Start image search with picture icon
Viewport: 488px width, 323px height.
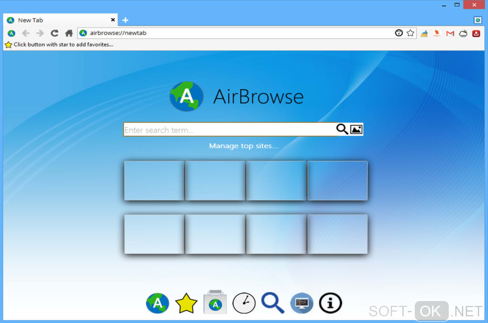[x=356, y=129]
